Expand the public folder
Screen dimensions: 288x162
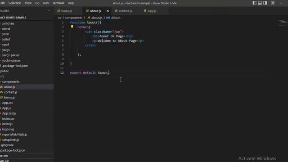point(4,71)
